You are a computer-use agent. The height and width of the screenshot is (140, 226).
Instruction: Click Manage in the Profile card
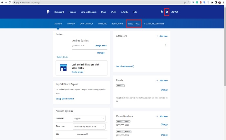coord(101,53)
